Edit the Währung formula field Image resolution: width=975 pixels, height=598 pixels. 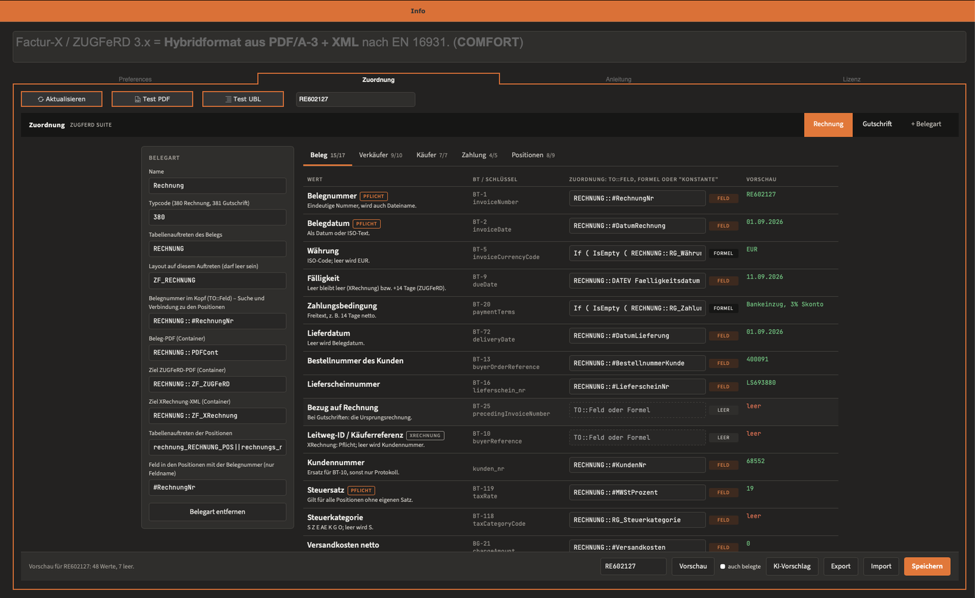(x=637, y=253)
